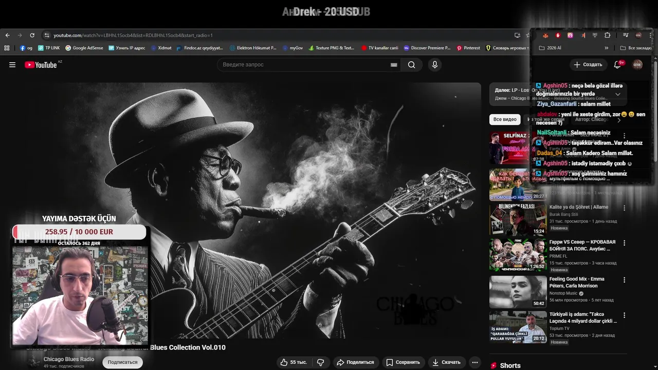The height and width of the screenshot is (370, 658).
Task: Open the media controls icon in Chrome toolbar
Action: [626, 35]
